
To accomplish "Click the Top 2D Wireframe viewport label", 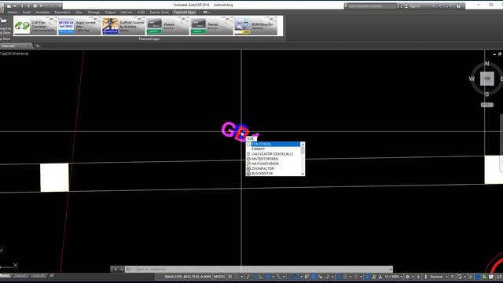I will click(x=14, y=53).
